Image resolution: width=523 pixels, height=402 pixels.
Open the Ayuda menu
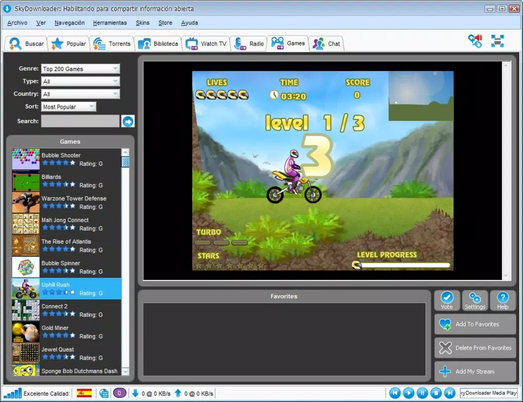190,23
